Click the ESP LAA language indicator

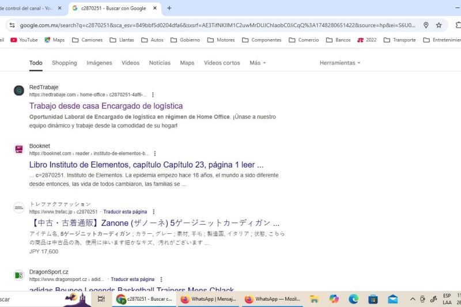tap(447, 299)
